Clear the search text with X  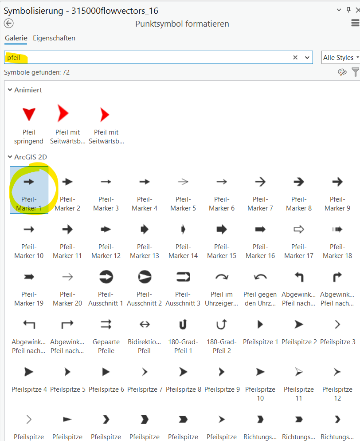295,57
